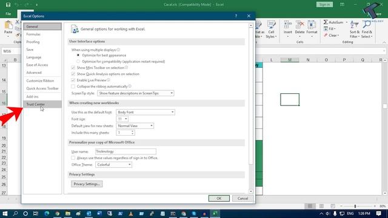Select the Formulas category
This screenshot has height=218, width=388.
click(42, 34)
